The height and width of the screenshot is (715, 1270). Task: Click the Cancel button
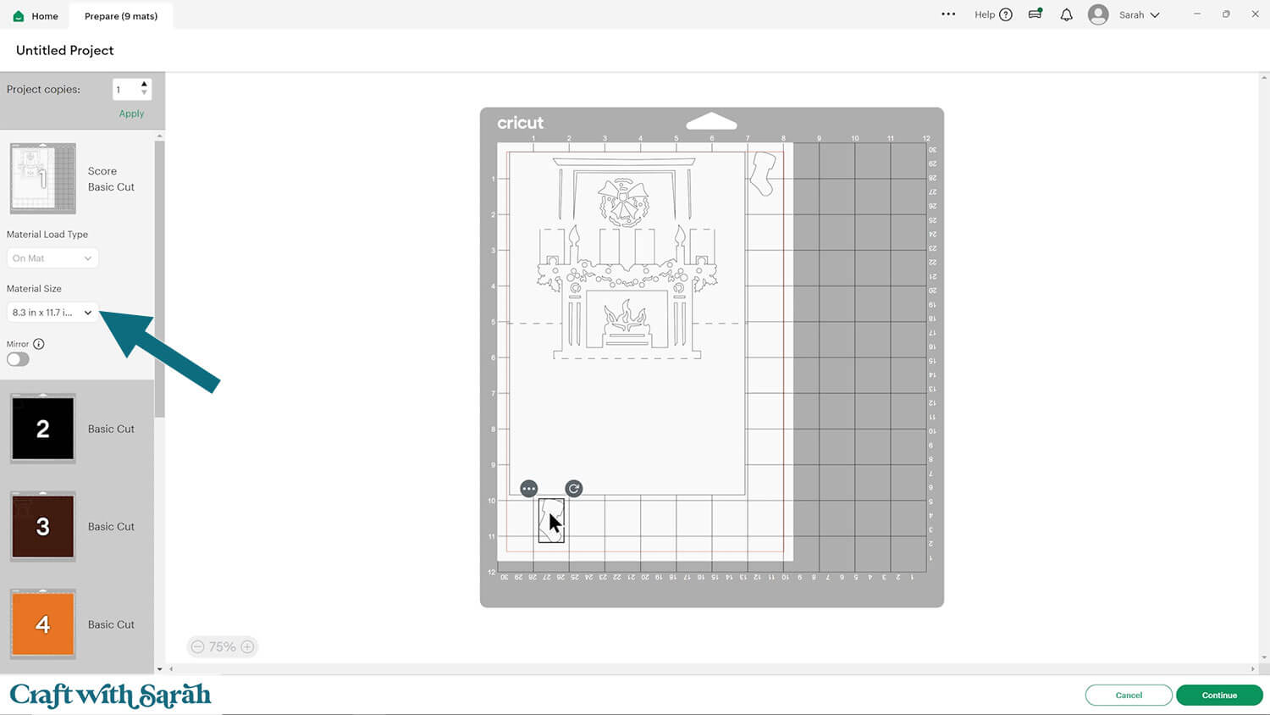[x=1129, y=695]
